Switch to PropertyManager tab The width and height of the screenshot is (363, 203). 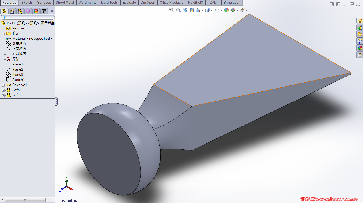pos(12,11)
